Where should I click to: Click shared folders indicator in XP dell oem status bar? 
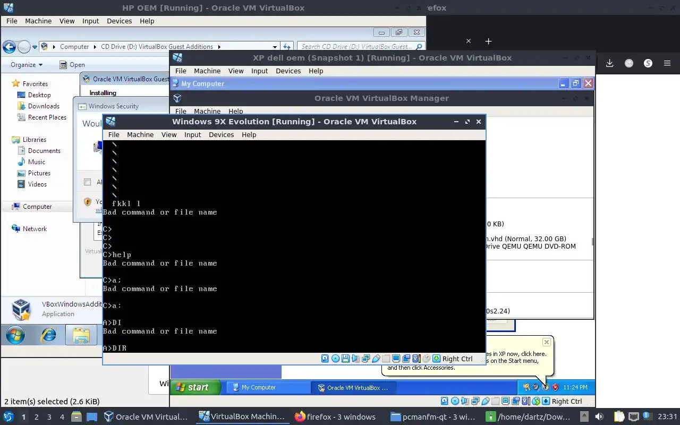coord(495,401)
